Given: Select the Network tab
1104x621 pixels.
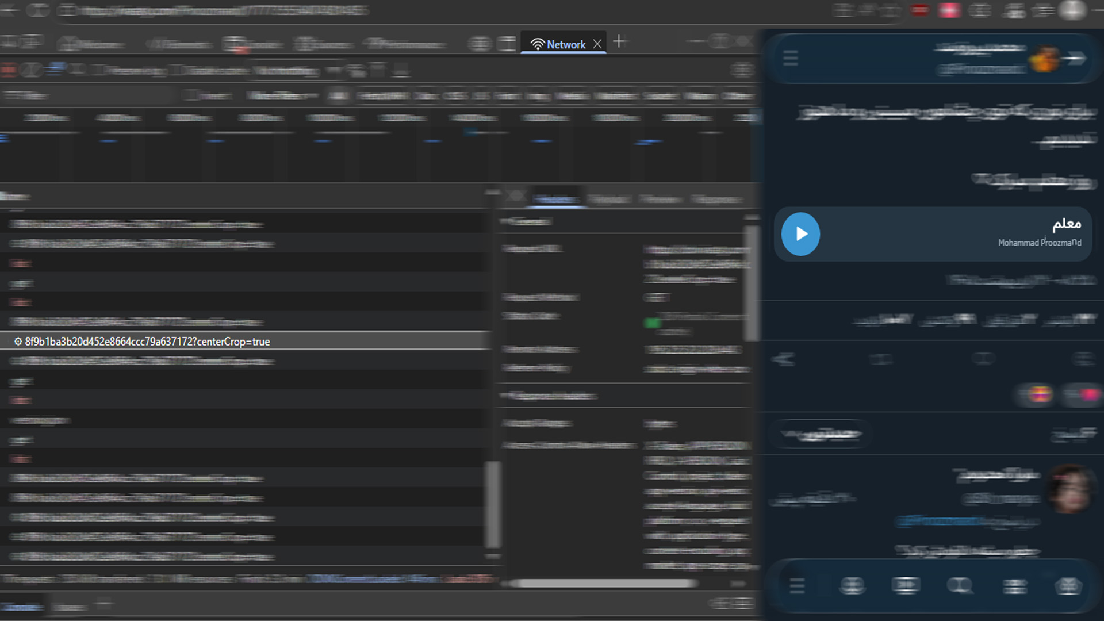Looking at the screenshot, I should pyautogui.click(x=558, y=44).
